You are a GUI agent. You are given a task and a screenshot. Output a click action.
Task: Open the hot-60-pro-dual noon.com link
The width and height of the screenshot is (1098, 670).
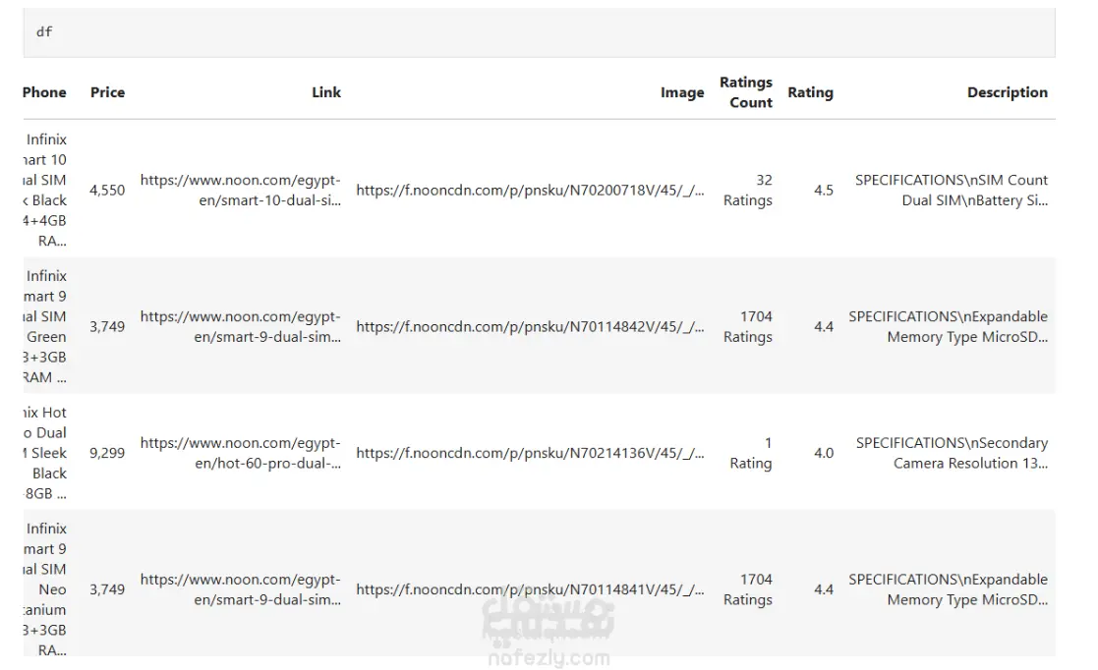[241, 453]
